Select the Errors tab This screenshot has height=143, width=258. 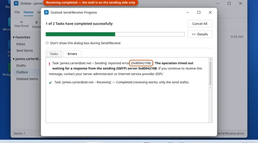click(72, 54)
